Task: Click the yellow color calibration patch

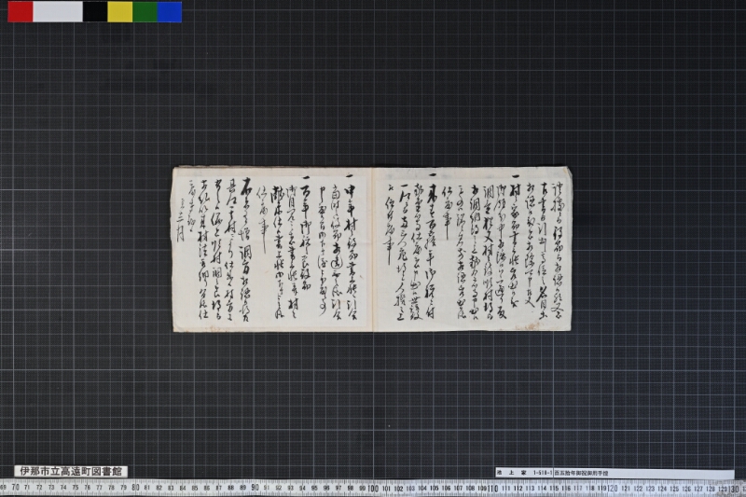Action: pos(120,12)
